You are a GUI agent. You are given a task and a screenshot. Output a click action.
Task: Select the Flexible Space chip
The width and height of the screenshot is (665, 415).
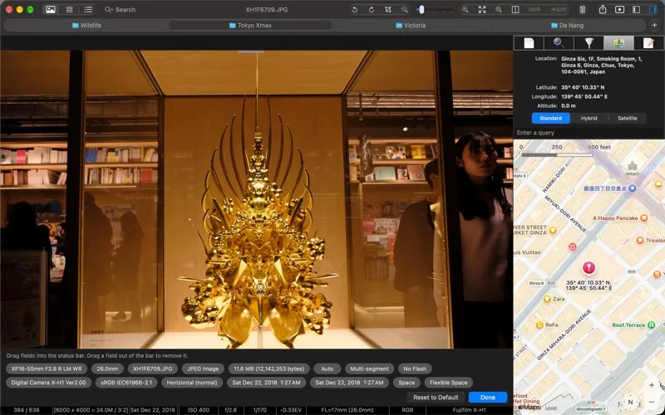[x=448, y=383]
